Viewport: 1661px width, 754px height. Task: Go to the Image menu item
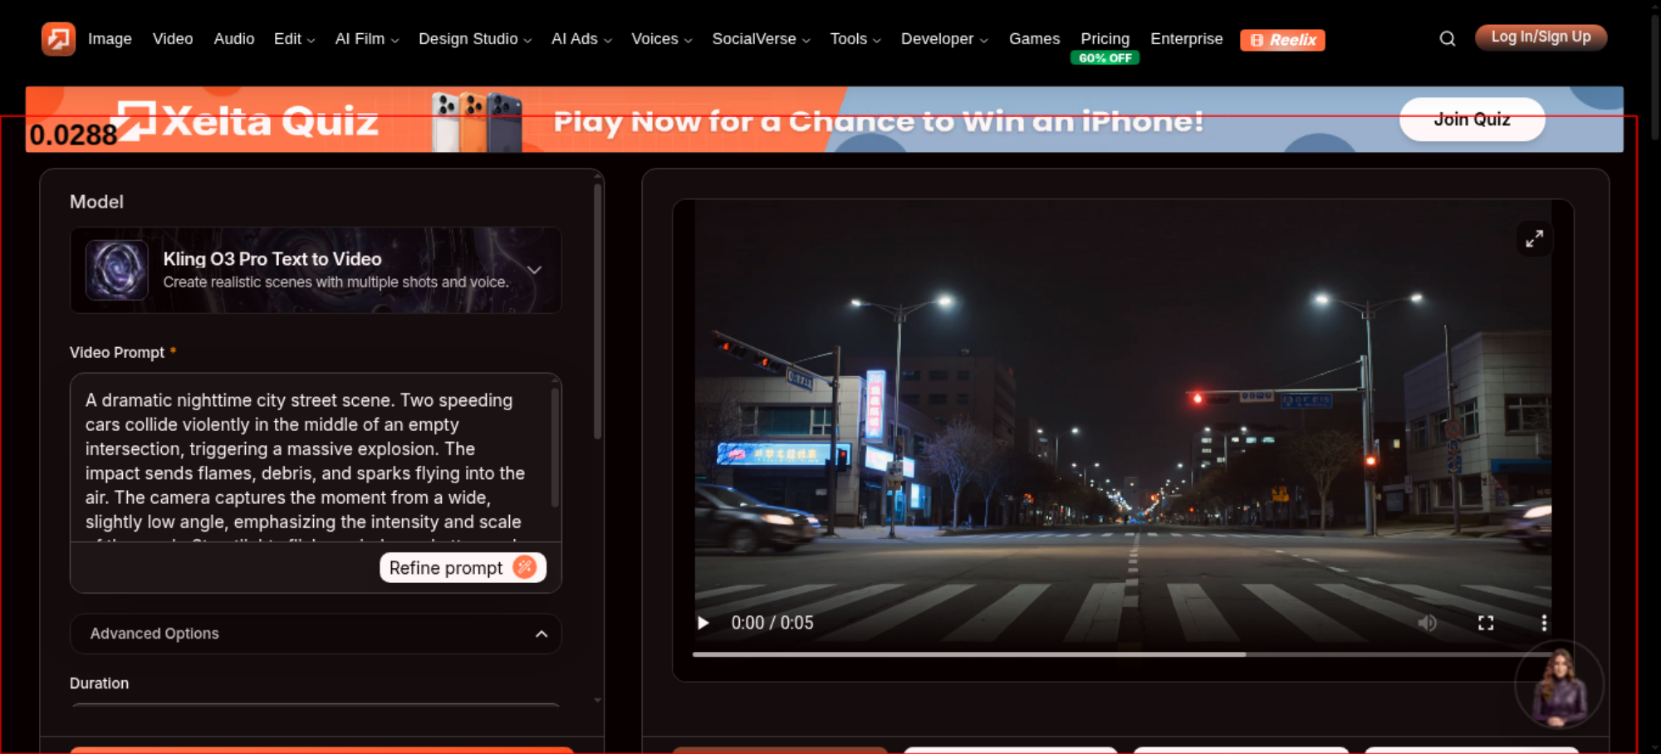(x=110, y=39)
